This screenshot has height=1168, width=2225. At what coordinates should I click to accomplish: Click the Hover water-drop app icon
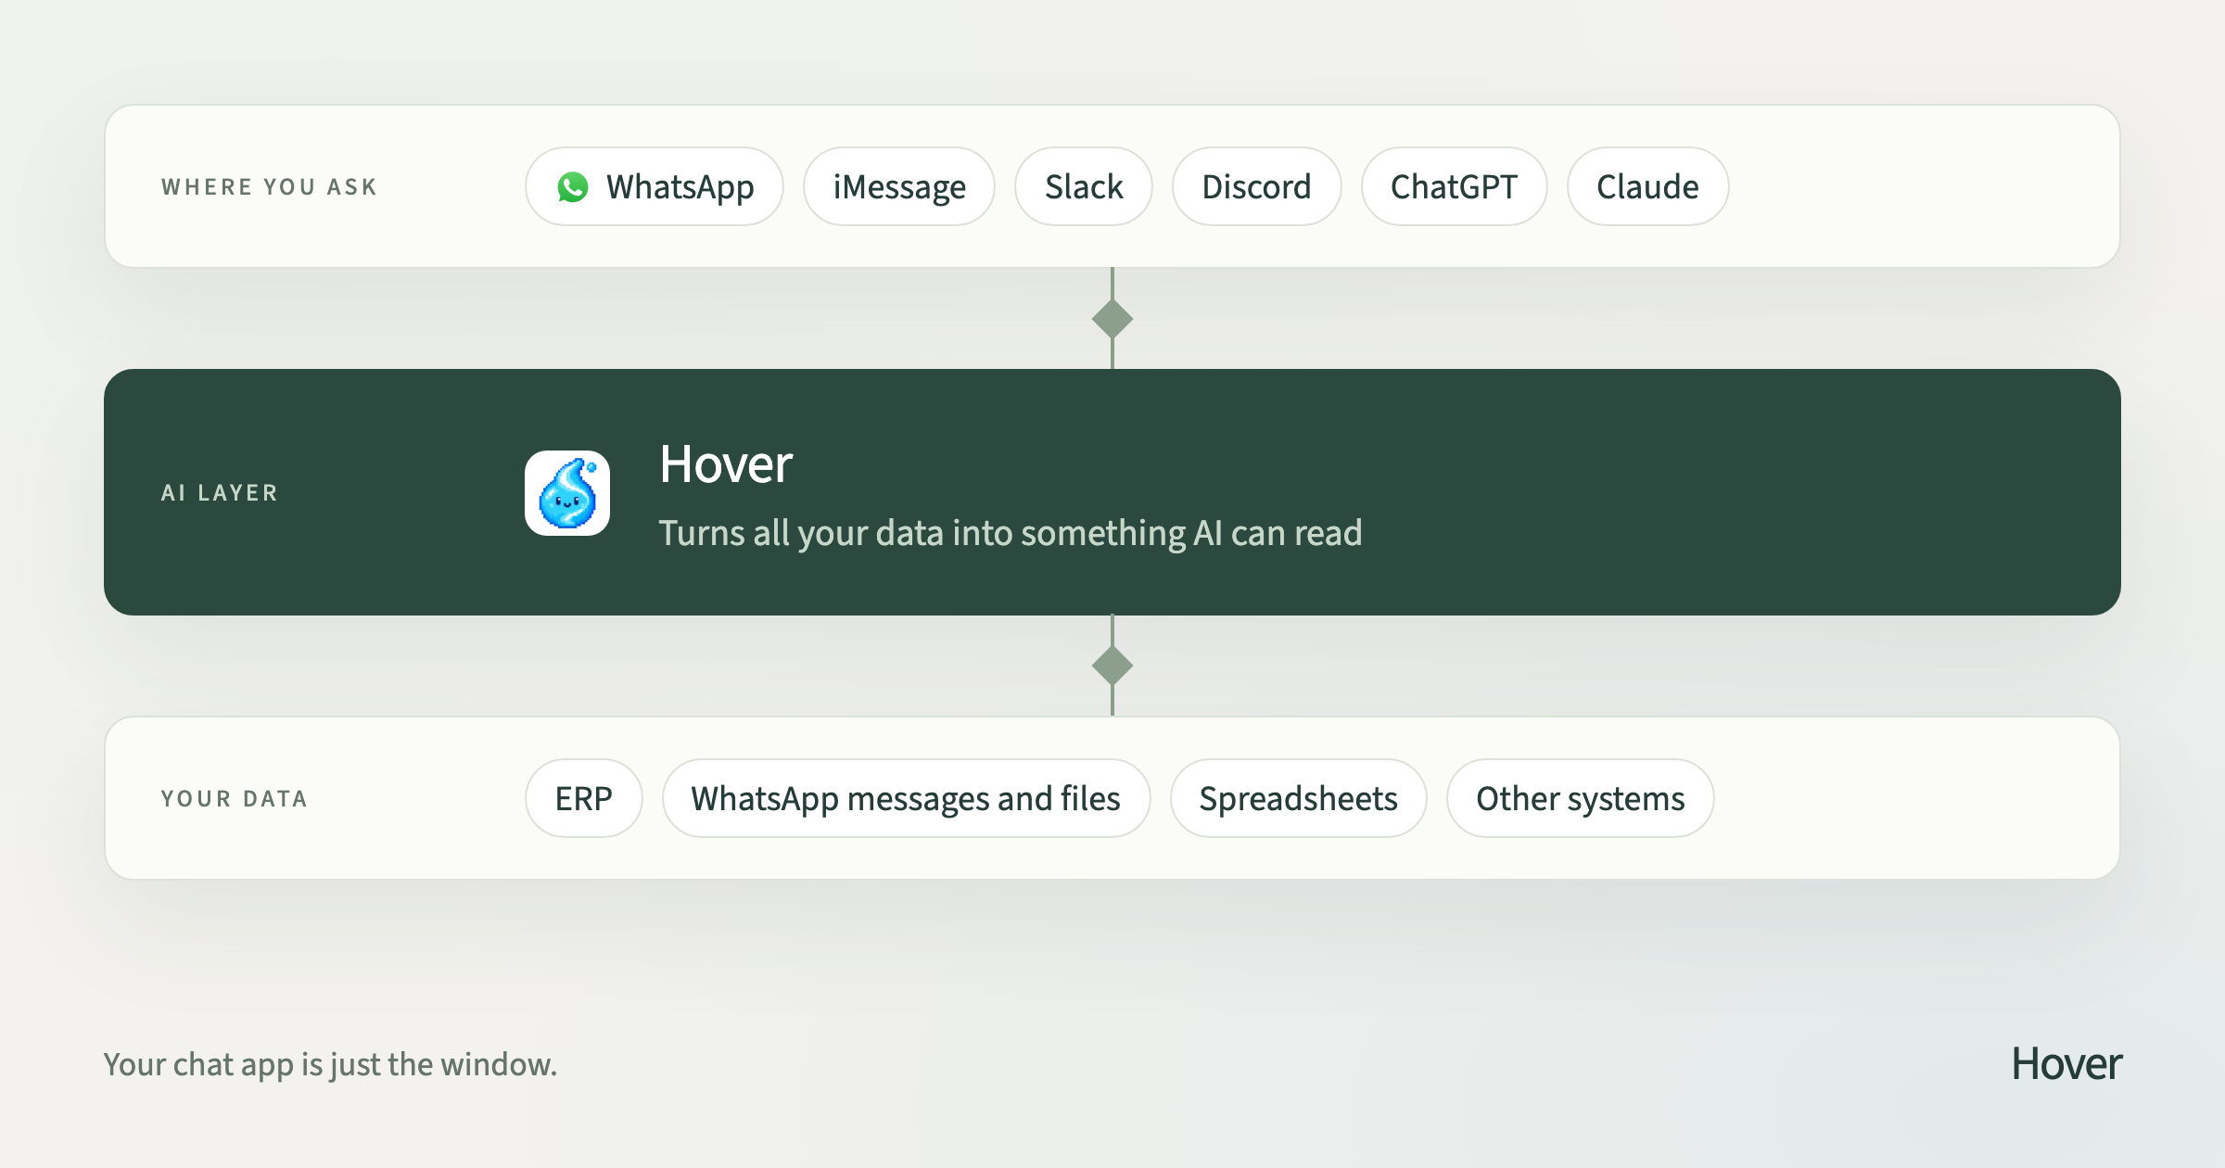coord(567,493)
